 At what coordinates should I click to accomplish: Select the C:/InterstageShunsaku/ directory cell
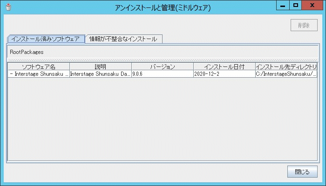pos(286,74)
